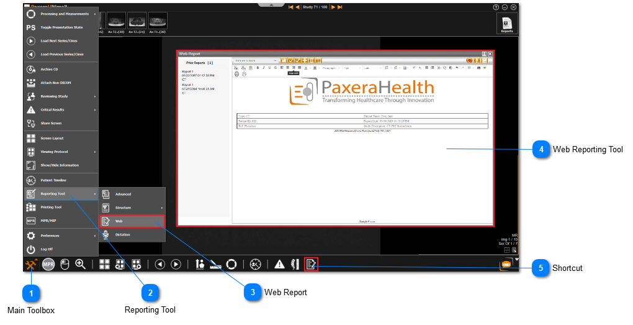
Task: Open Patient Timeline from toolbox menu
Action: point(61,180)
